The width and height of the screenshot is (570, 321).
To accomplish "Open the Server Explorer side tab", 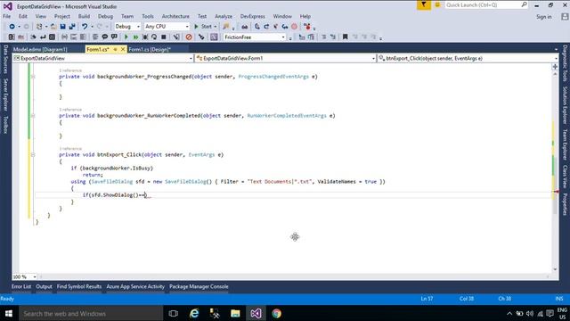I will pos(5,95).
